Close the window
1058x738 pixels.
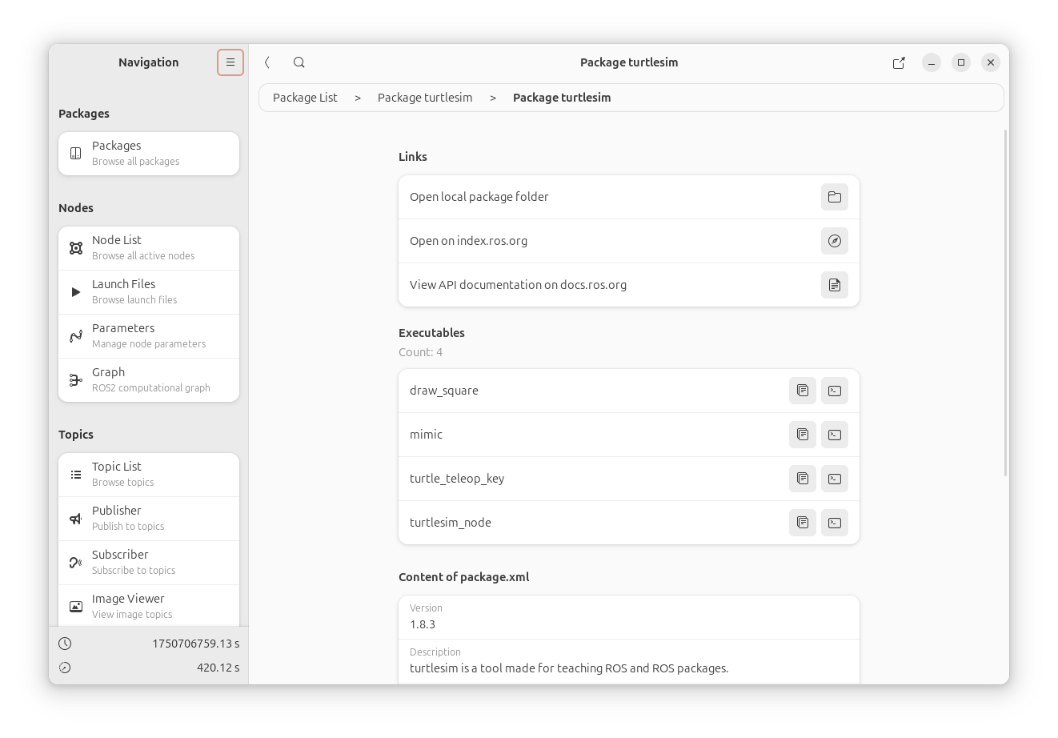(991, 62)
